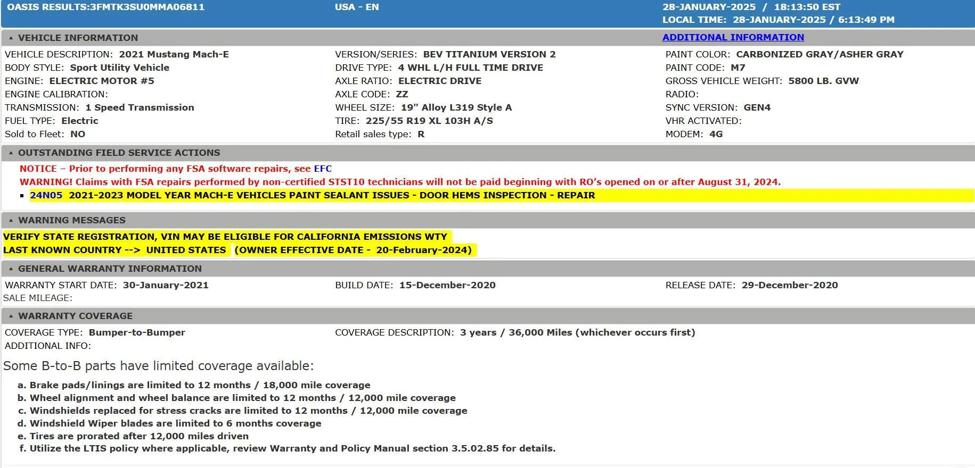Click the Sync Version GEN4 value
Screen dimensions: 975x468
click(x=757, y=107)
